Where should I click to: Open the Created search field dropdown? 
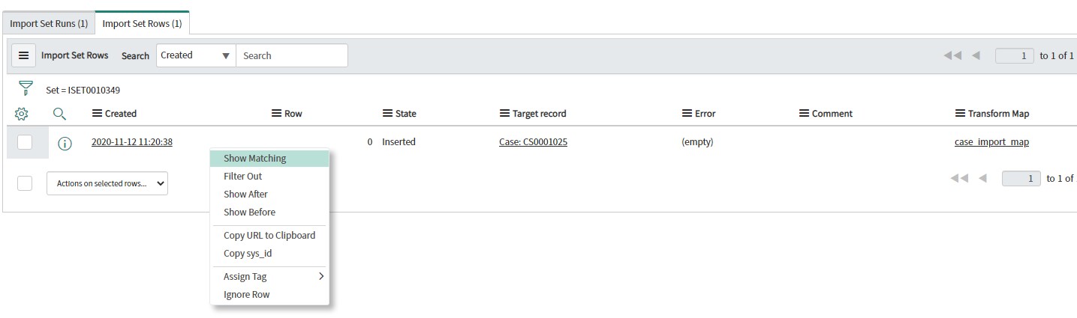coord(196,55)
